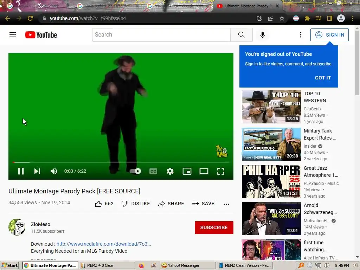Toggle the Chrome side panel
Viewport: 360px width, 270px height.
[330, 18]
